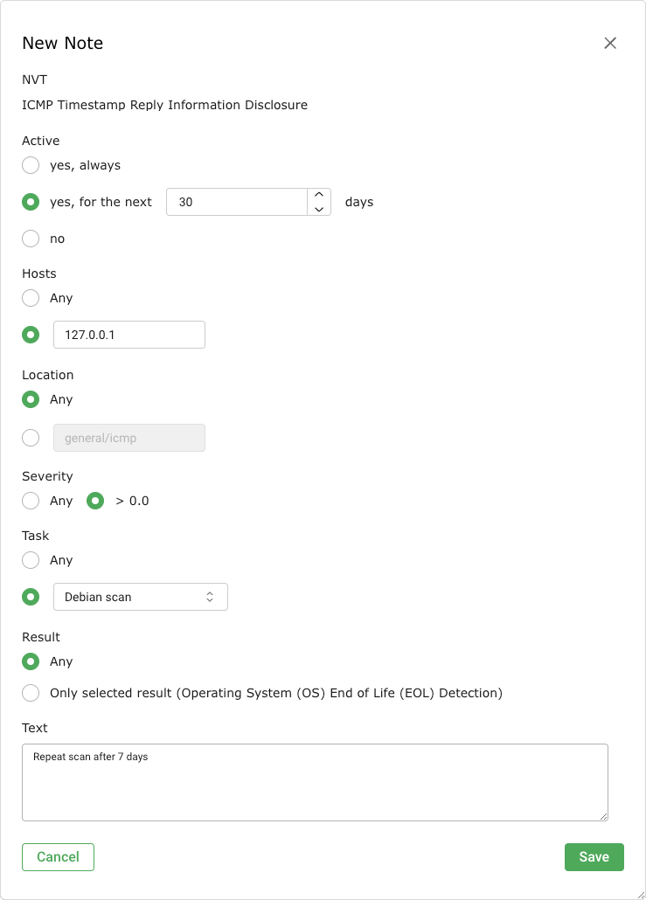Select 'yes, always' Active option
646x900 pixels.
click(31, 165)
